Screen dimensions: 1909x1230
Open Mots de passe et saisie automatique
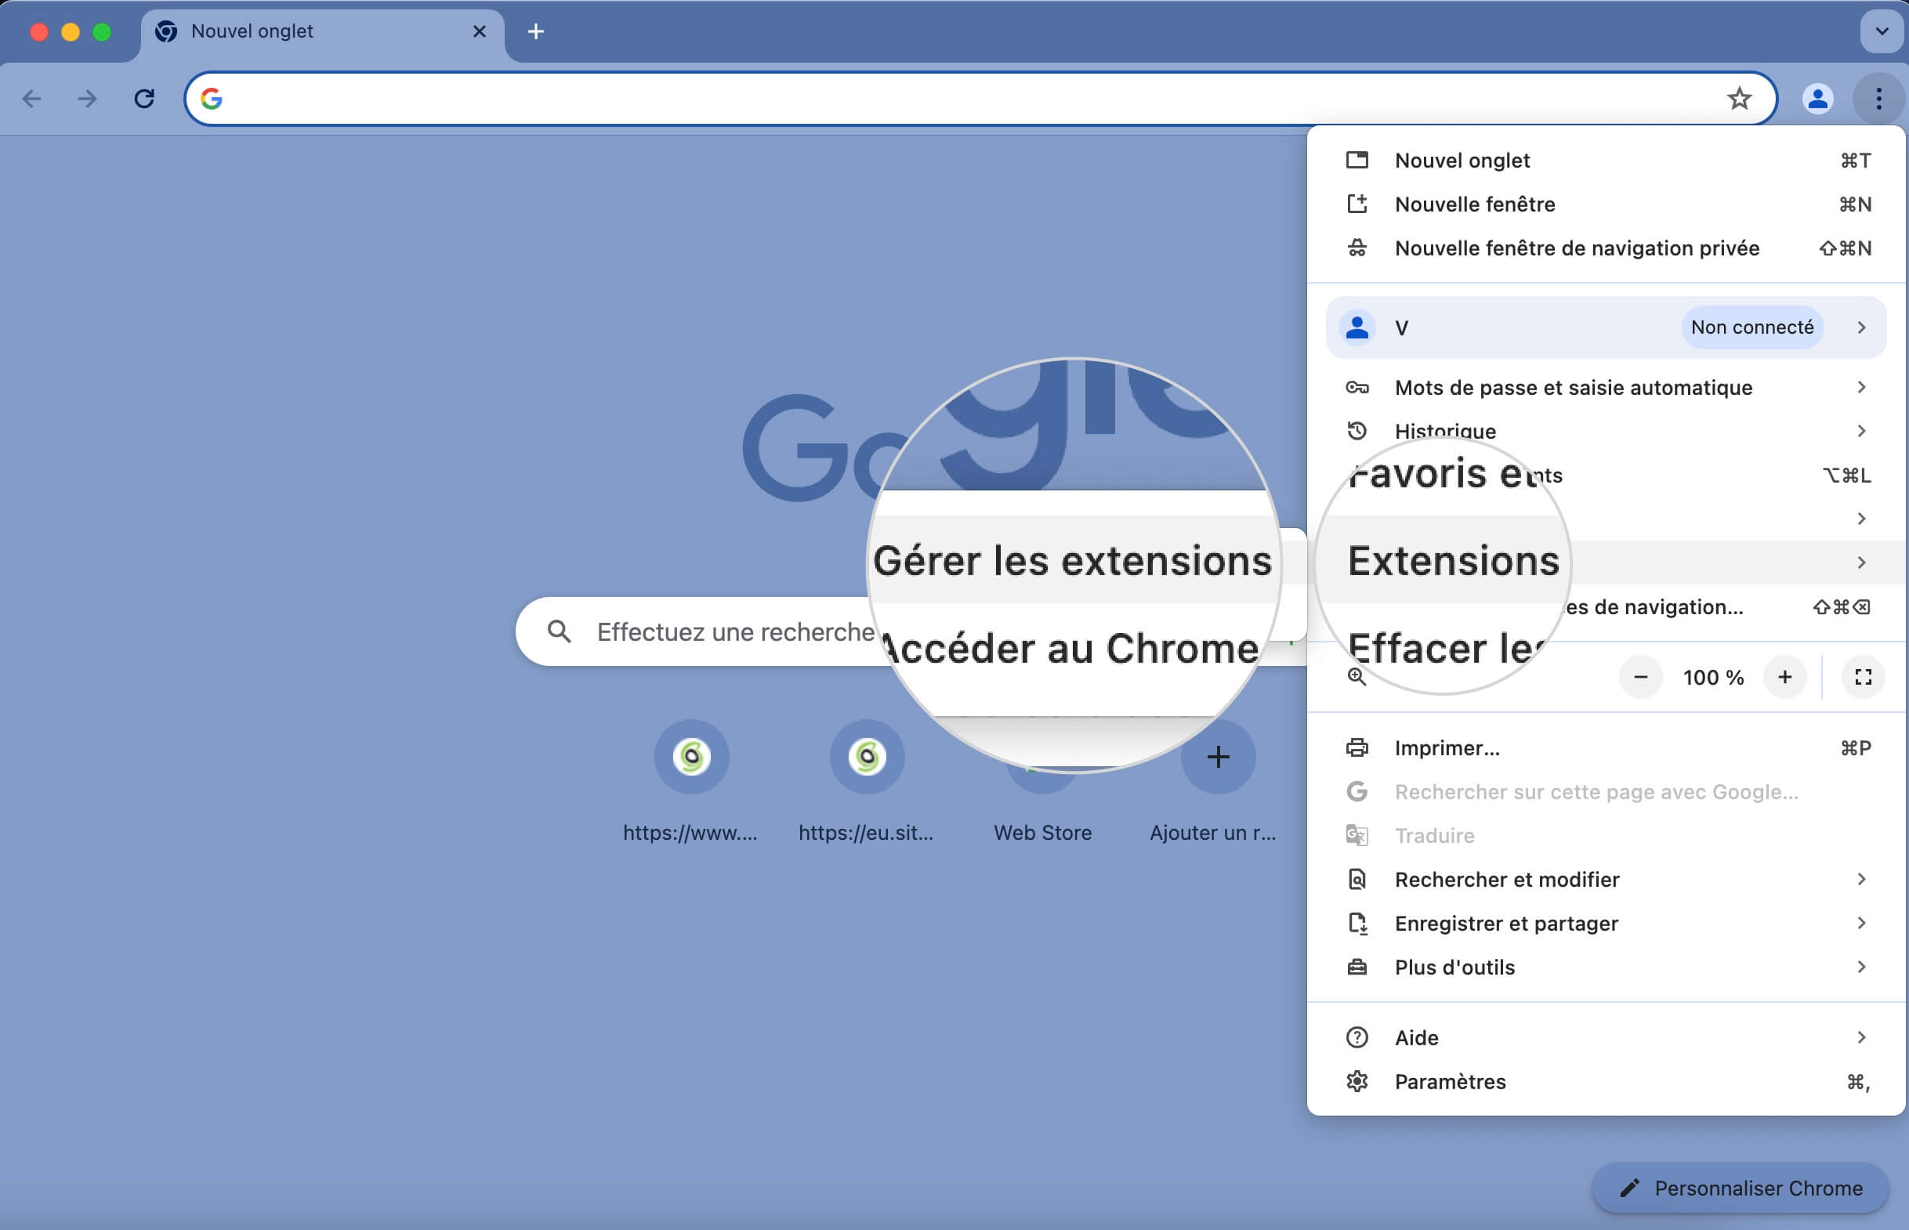click(1607, 387)
